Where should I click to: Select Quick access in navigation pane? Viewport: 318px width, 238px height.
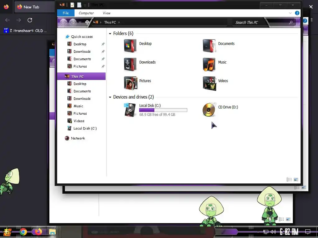[82, 37]
